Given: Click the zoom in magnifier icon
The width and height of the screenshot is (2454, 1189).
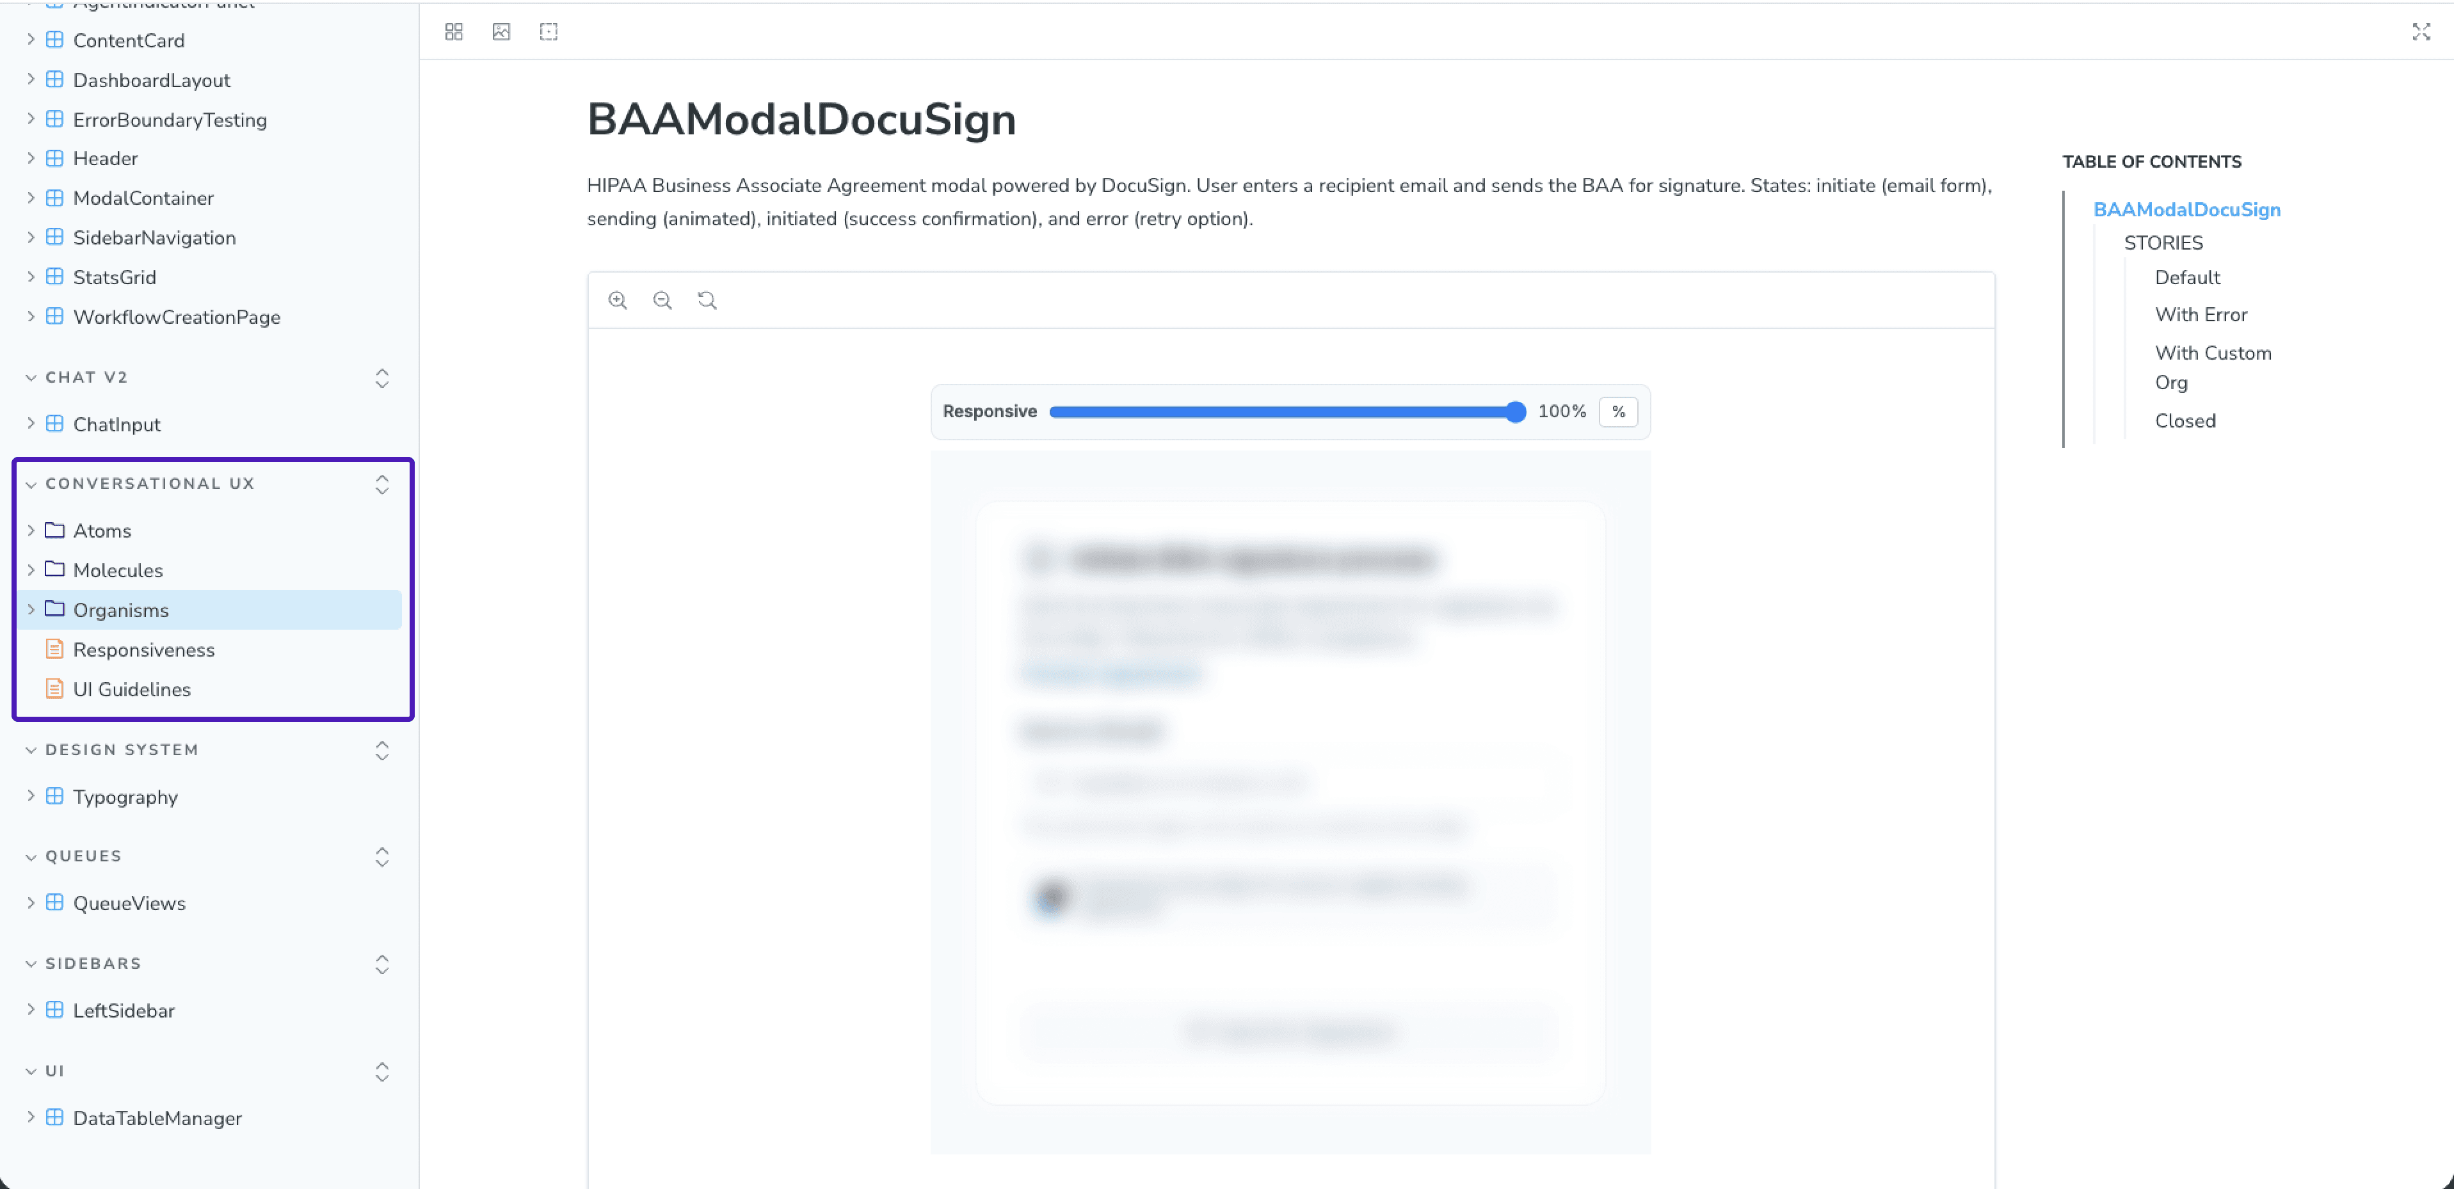Looking at the screenshot, I should 618,300.
